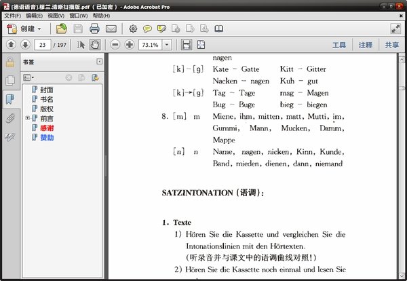Open the 创建 create dropdown
The image size is (407, 281).
31,29
